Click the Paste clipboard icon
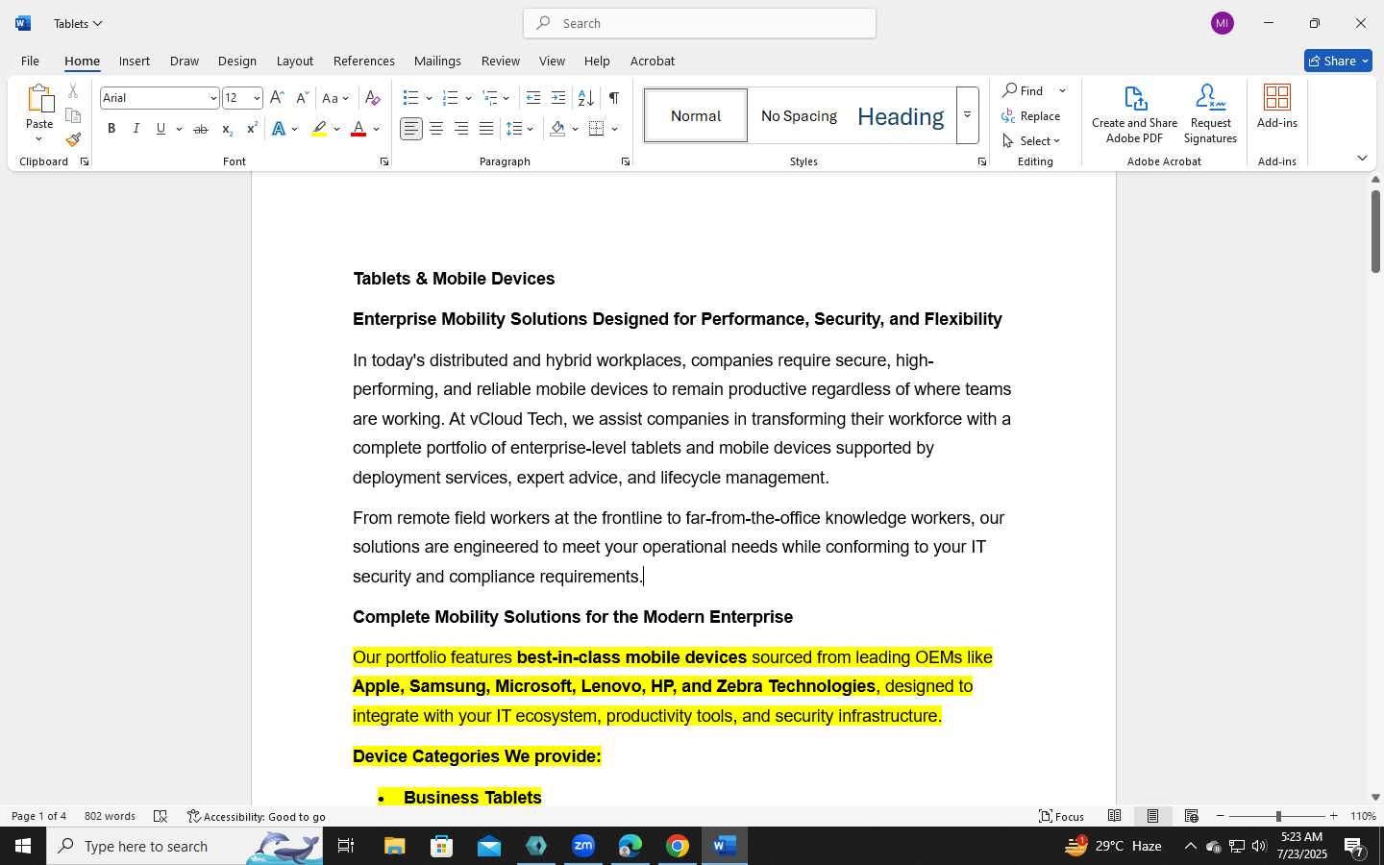Image resolution: width=1384 pixels, height=865 pixels. click(x=39, y=98)
